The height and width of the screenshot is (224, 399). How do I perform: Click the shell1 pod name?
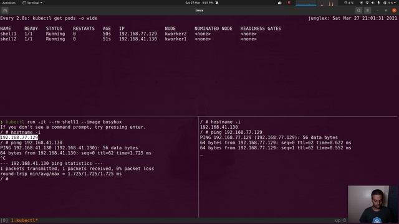click(8, 34)
